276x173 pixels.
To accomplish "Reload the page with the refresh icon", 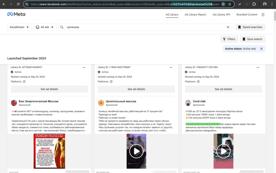I will point(18,4).
